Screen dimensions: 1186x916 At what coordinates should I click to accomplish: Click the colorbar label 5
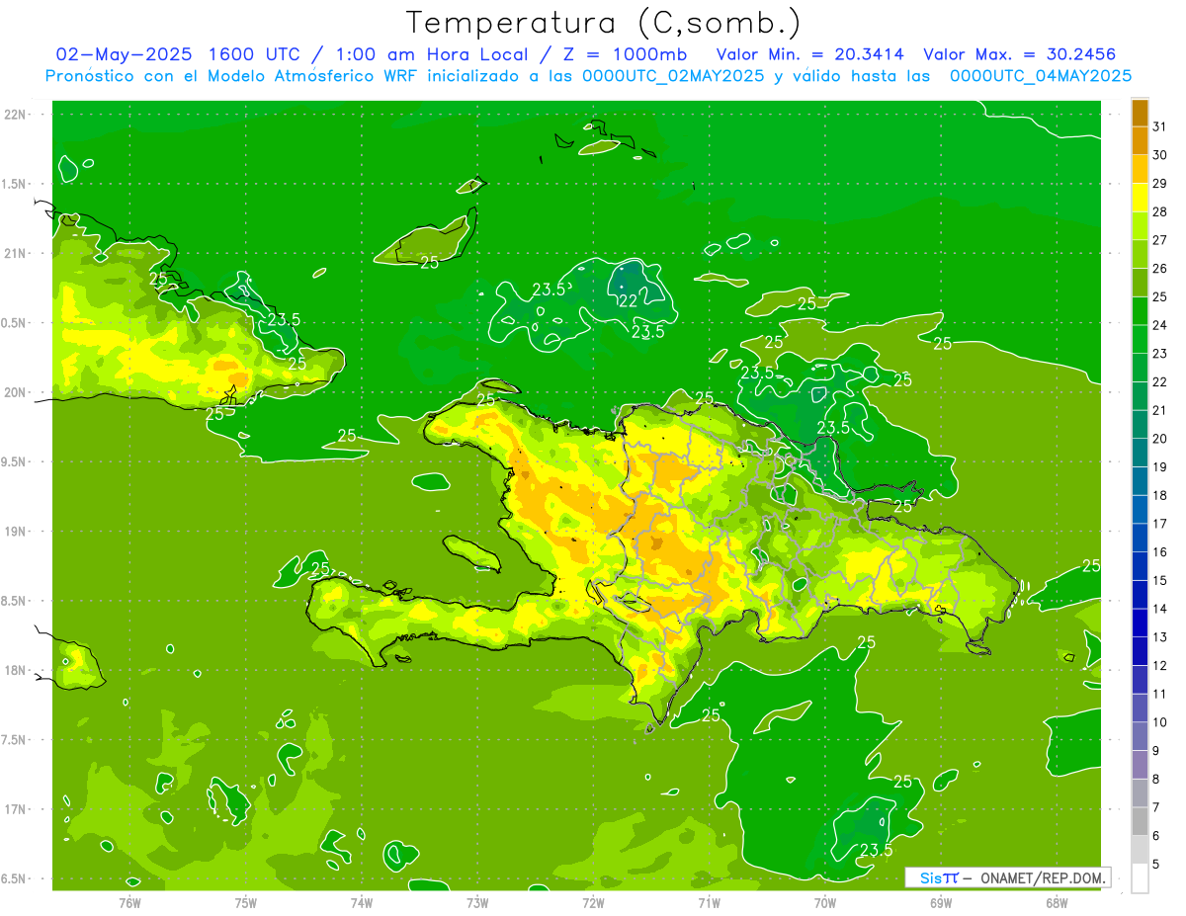tap(1156, 865)
